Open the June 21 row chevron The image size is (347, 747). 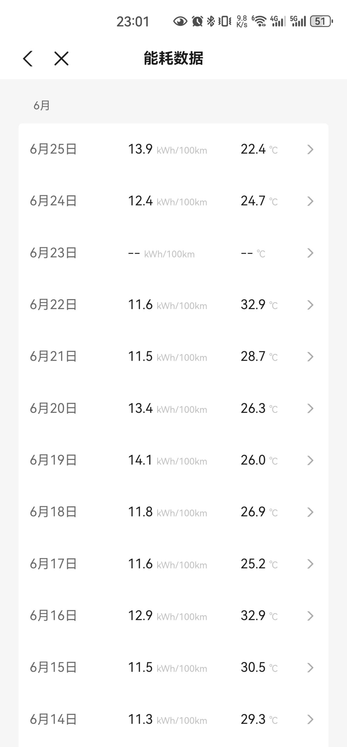click(310, 356)
